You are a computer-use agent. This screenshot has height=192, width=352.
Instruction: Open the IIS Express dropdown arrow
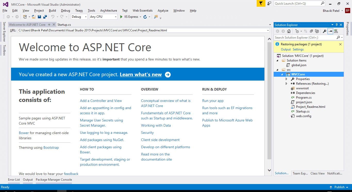140,17
